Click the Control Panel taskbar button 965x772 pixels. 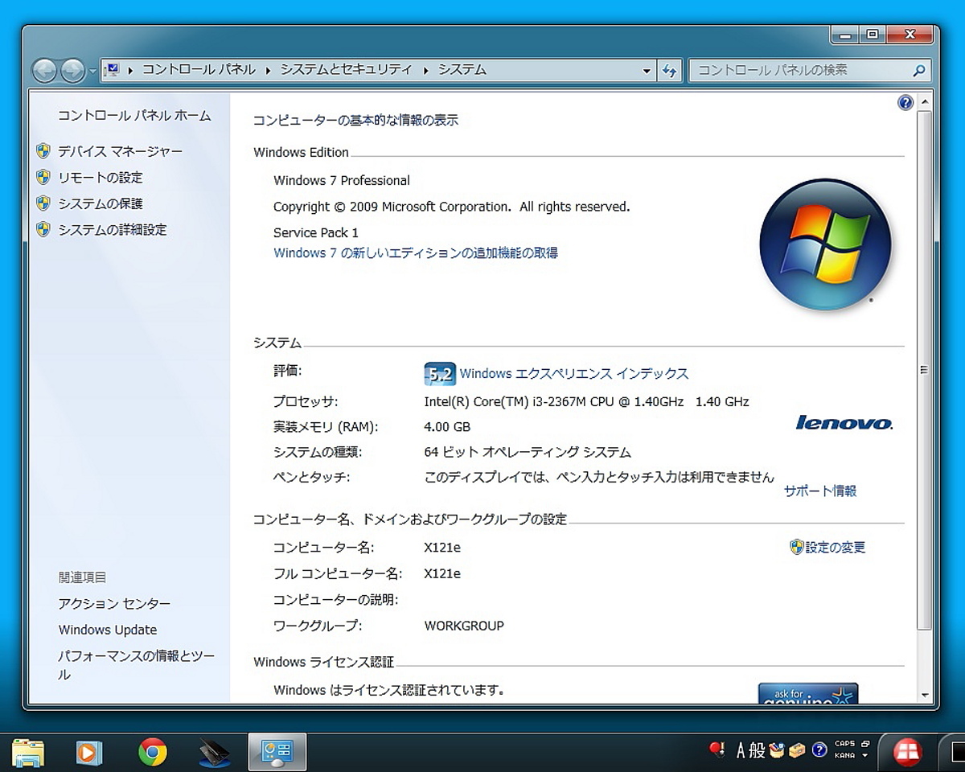277,753
